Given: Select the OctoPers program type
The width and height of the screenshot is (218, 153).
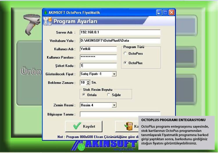Looking at the screenshot, I should pyautogui.click(x=125, y=53).
